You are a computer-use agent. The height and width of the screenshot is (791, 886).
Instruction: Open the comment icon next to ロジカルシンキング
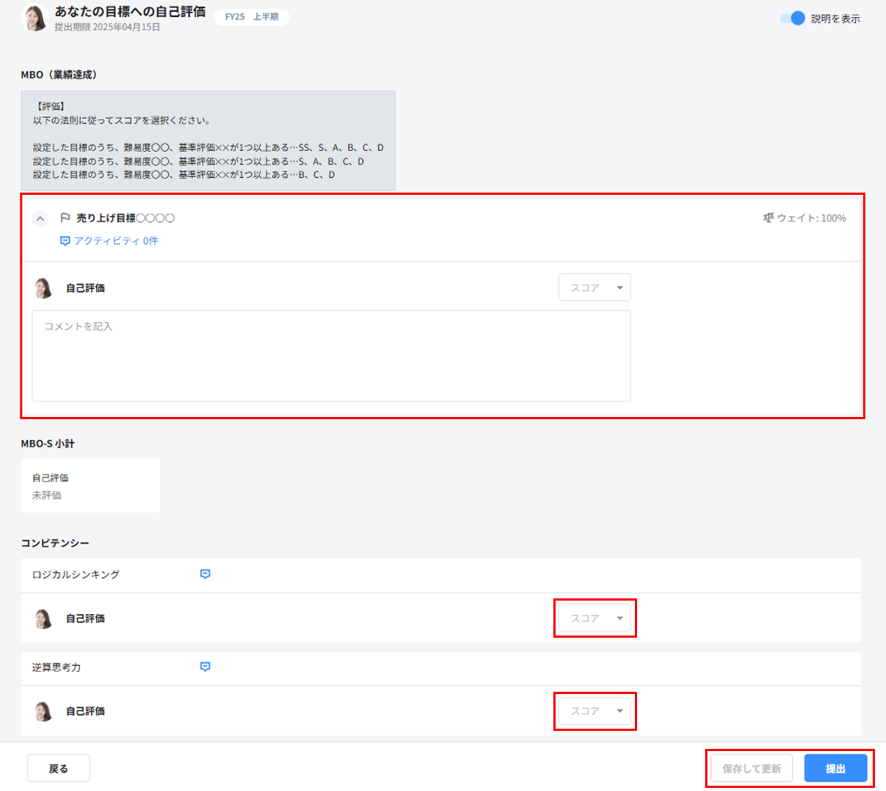(x=205, y=574)
